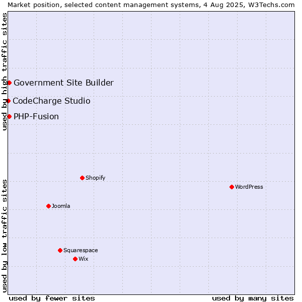Click 'used by high traffic sites' axis label
302x302 pixels.
(x=4, y=71)
